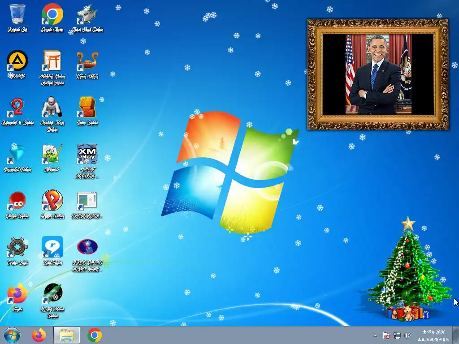The image size is (459, 344).
Task: Select the Bejeweled 2 Deluxe shortcut
Action: point(17,111)
